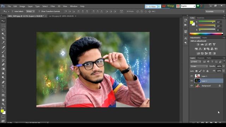The image size is (226, 127).
Task: Switch to the Paths tab
Action: (209, 58)
